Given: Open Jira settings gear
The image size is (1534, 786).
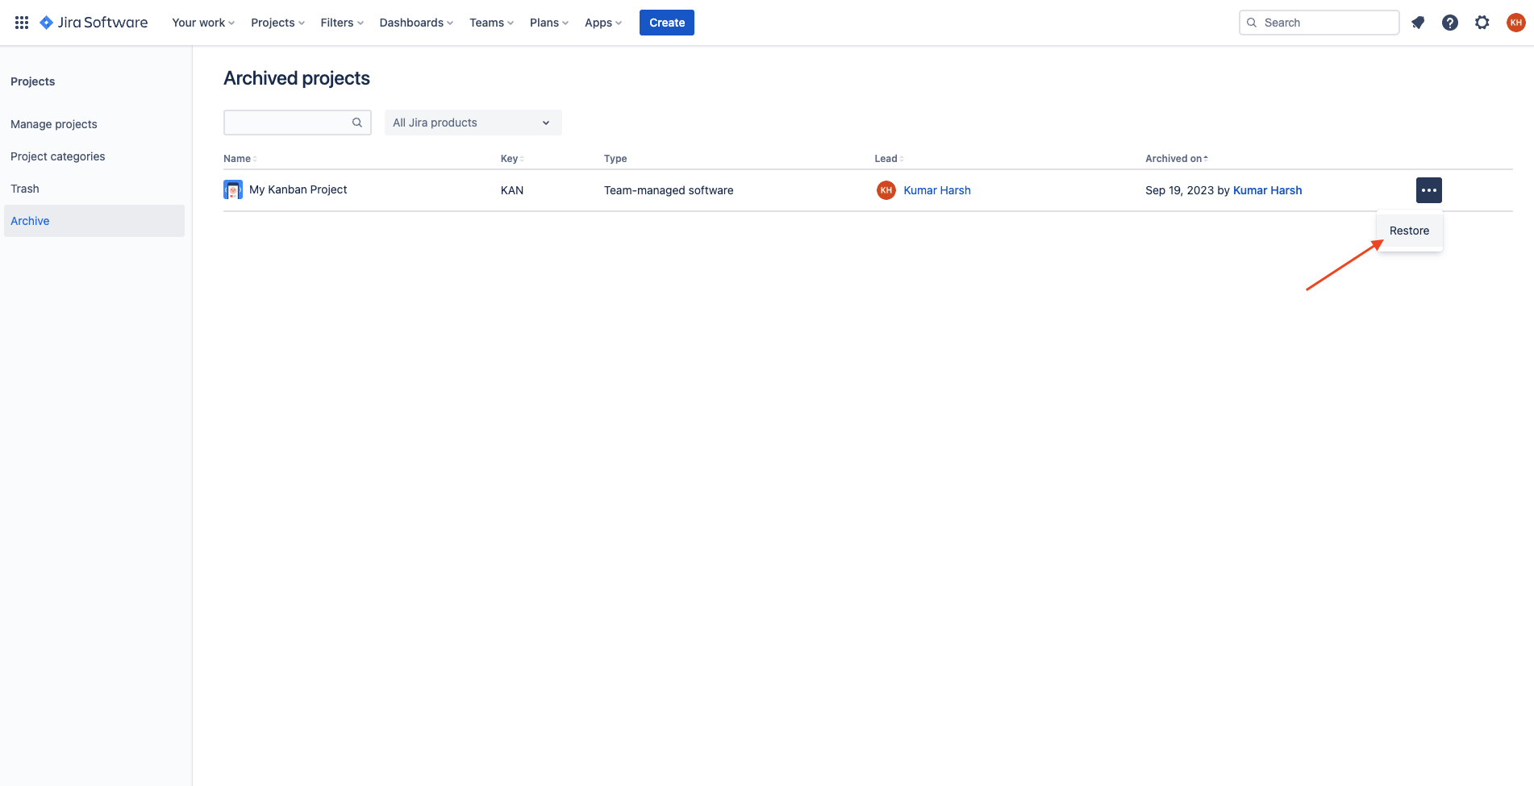Looking at the screenshot, I should (1482, 22).
